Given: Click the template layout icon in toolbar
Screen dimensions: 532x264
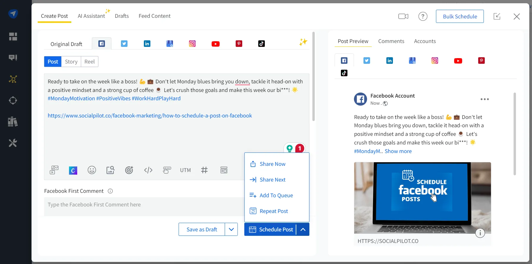Looking at the screenshot, I should 224,170.
